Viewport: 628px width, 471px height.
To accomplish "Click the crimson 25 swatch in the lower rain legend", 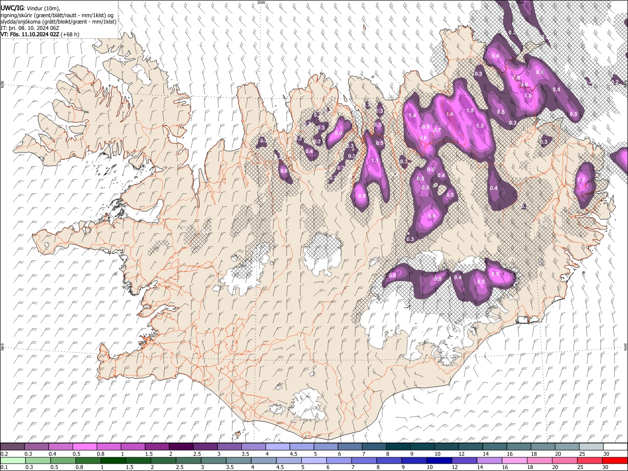I will point(589,460).
